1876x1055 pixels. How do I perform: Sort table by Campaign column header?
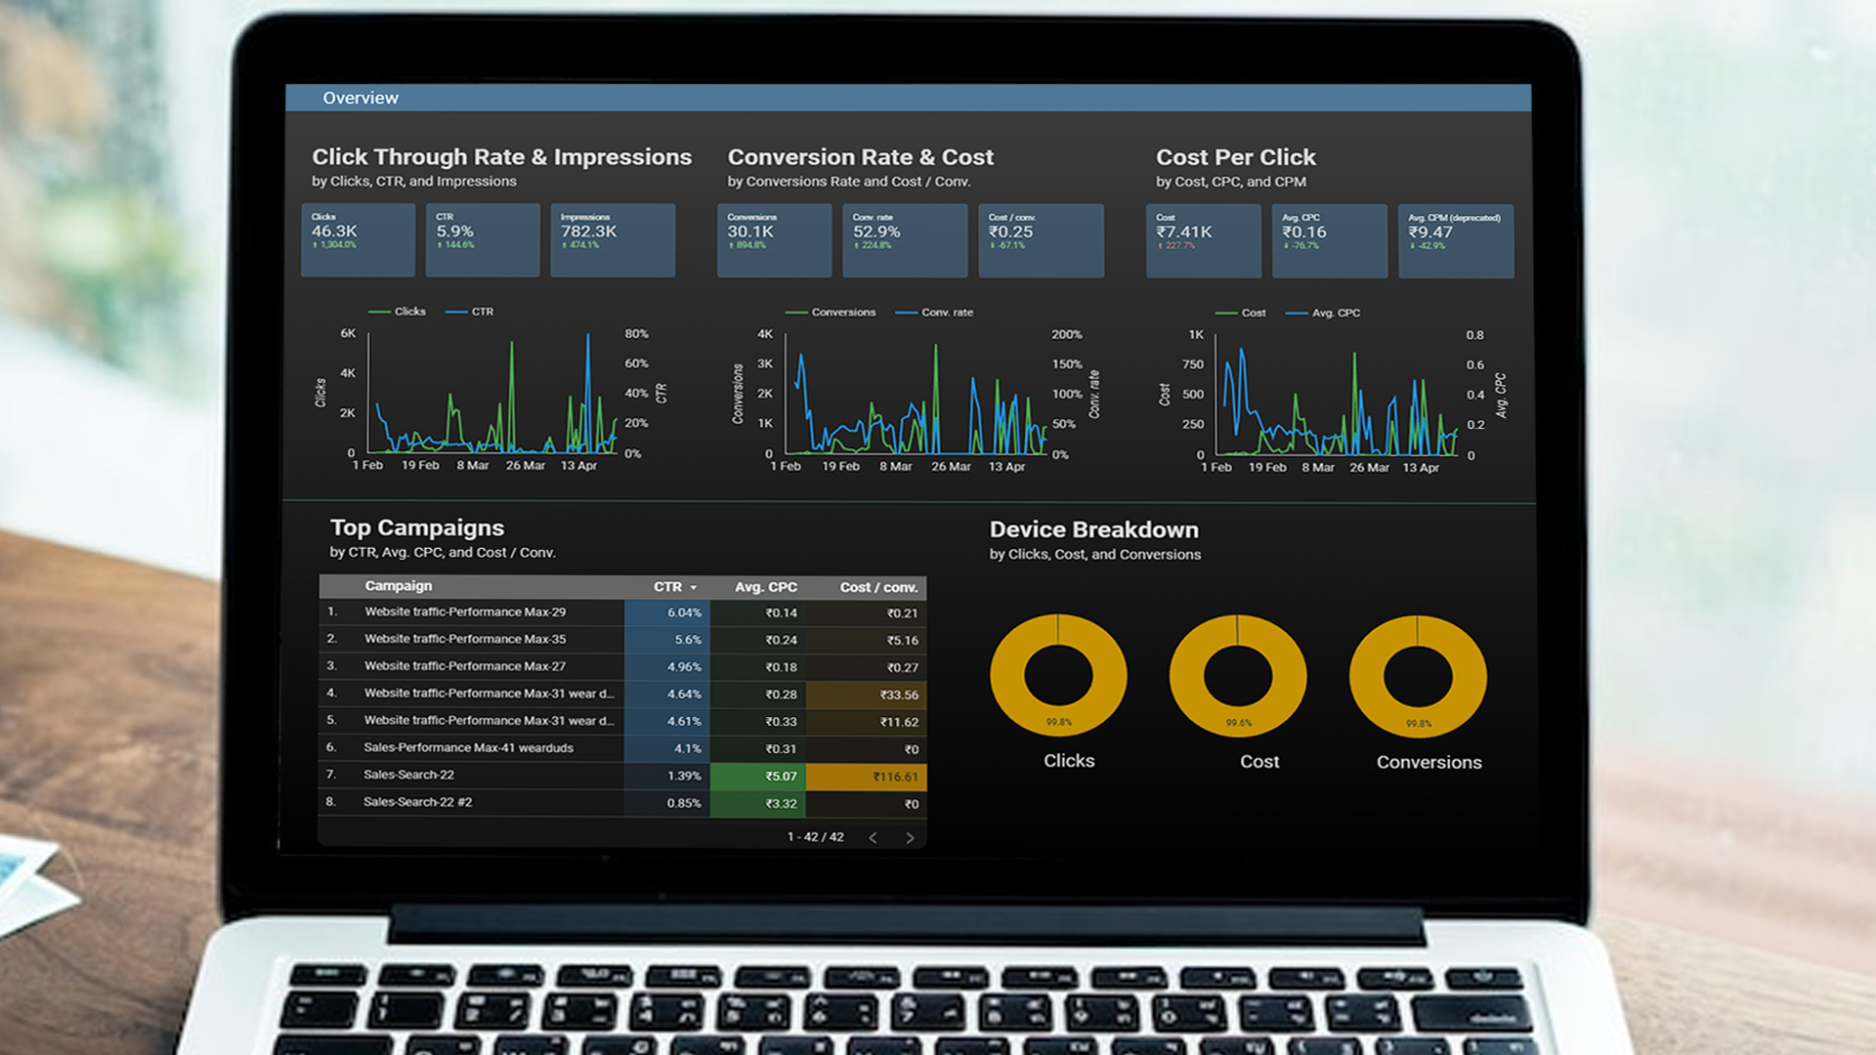click(x=398, y=586)
